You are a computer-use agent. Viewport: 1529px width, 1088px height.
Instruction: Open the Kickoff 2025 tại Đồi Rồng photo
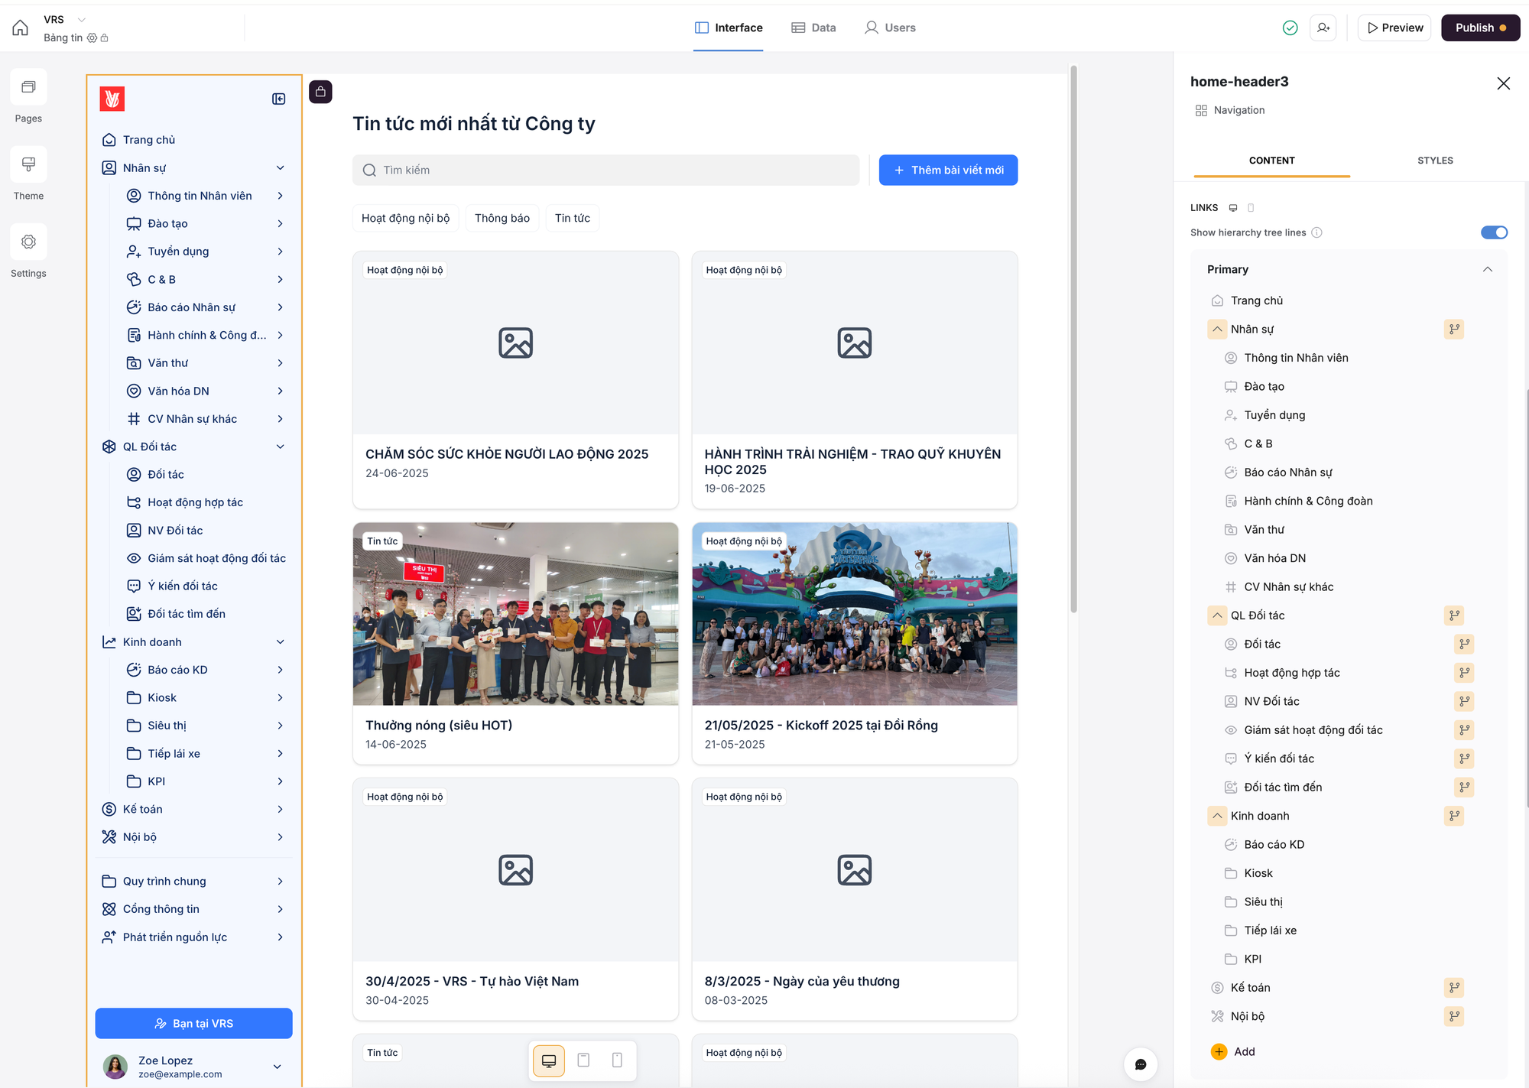click(855, 614)
